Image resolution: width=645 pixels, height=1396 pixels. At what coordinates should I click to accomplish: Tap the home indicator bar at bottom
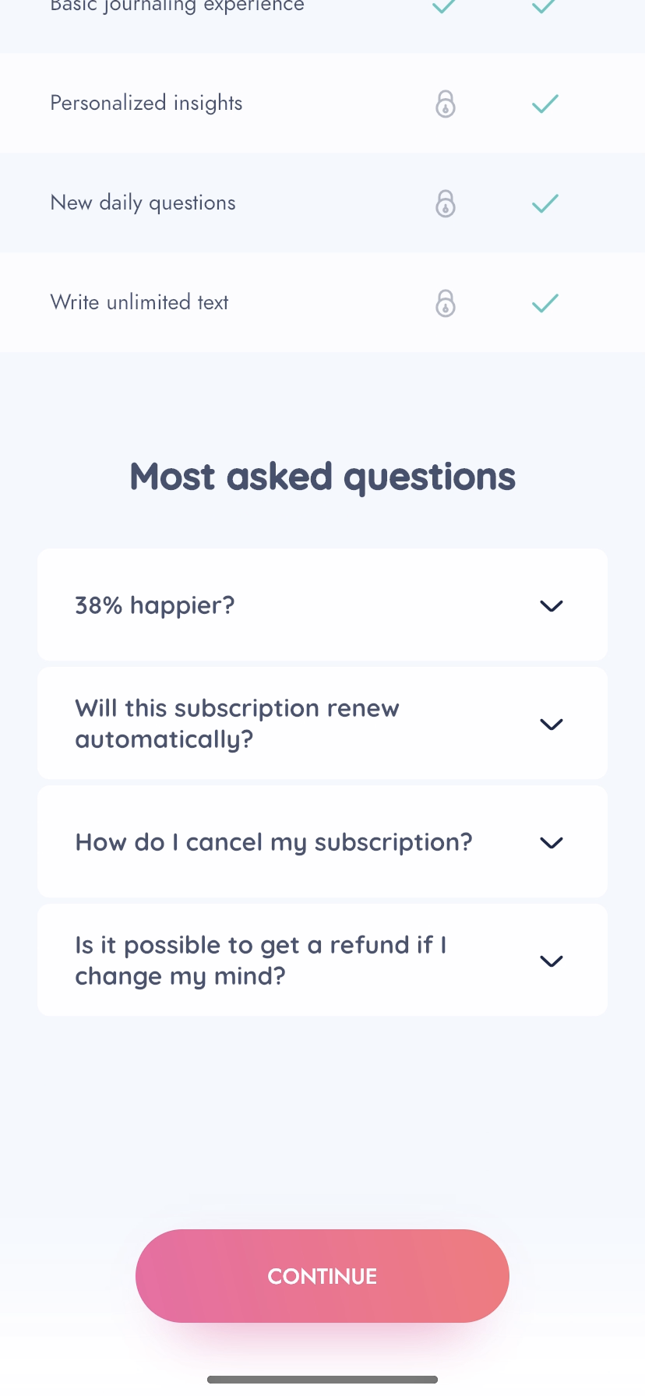pyautogui.click(x=322, y=1380)
